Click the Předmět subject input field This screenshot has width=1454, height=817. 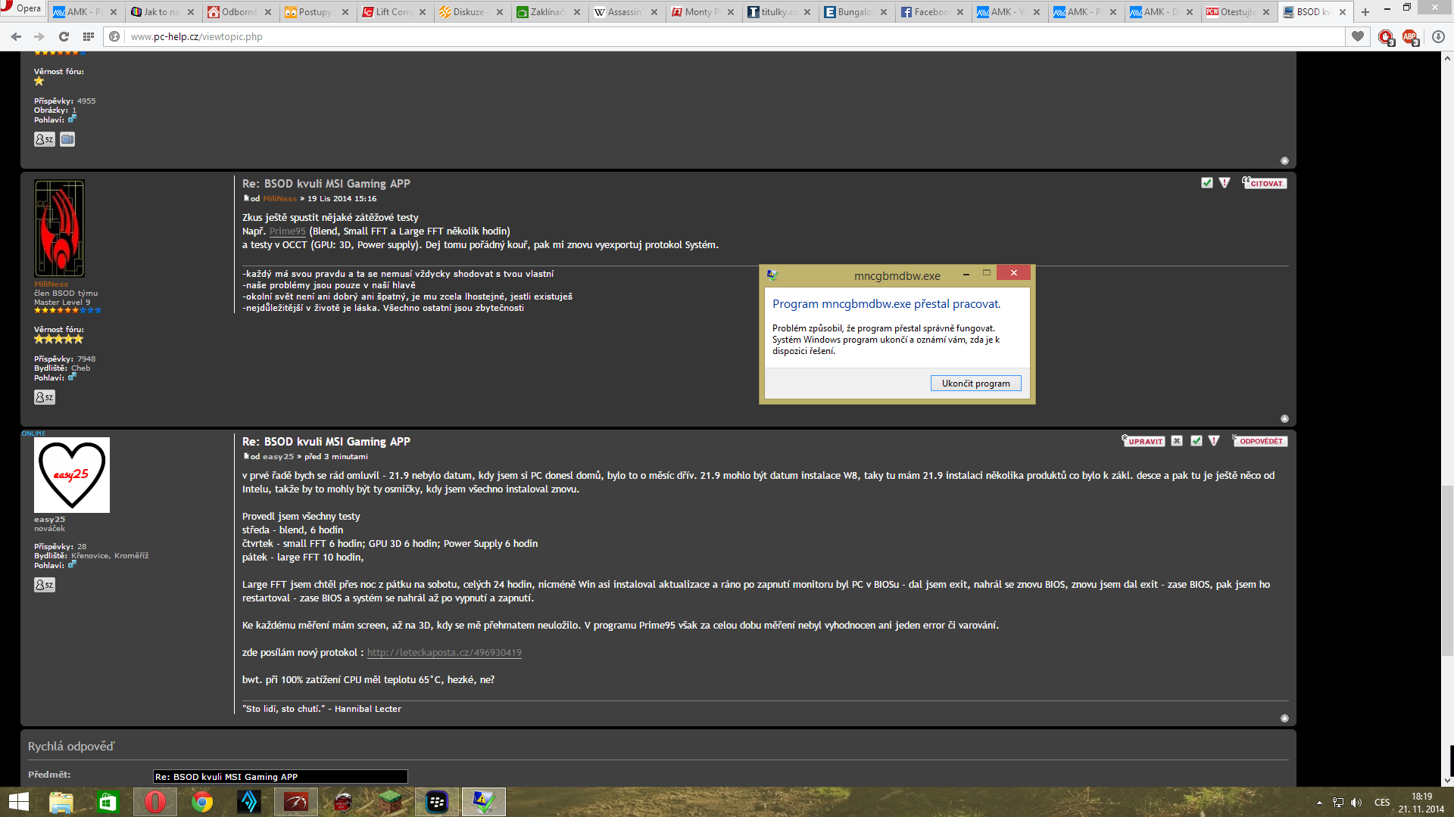click(280, 777)
